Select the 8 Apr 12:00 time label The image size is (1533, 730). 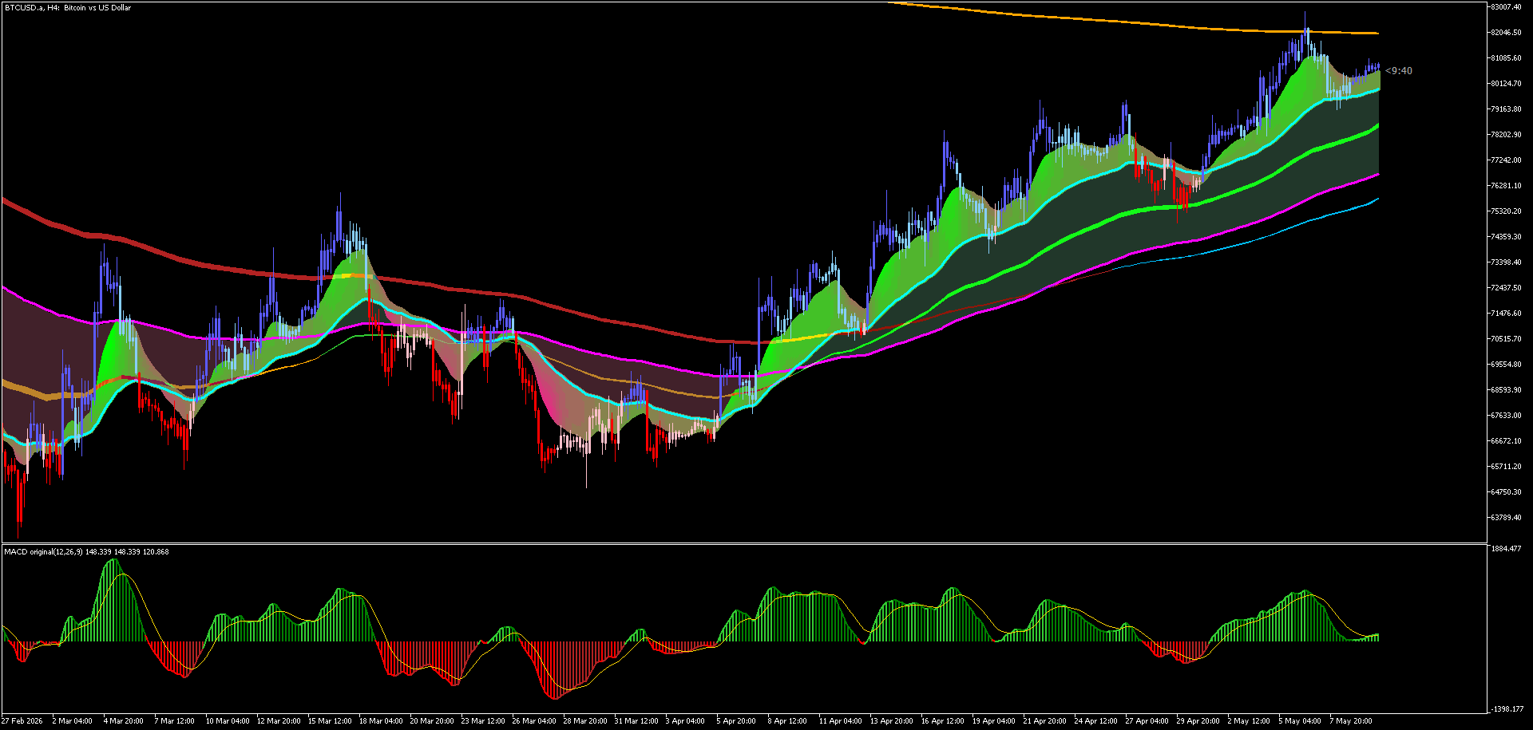click(787, 721)
